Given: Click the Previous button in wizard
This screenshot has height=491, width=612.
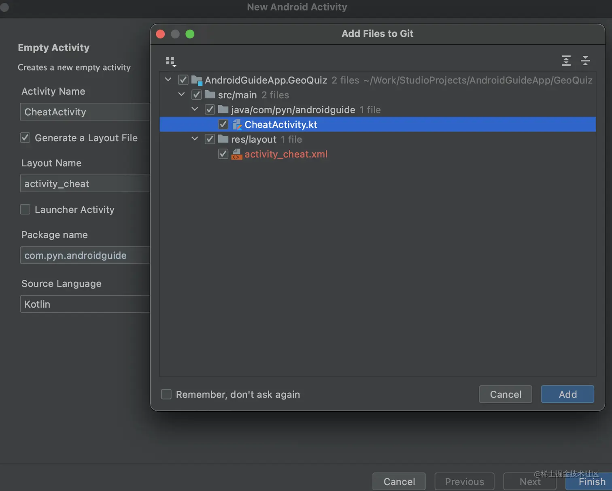Looking at the screenshot, I should click(x=464, y=482).
